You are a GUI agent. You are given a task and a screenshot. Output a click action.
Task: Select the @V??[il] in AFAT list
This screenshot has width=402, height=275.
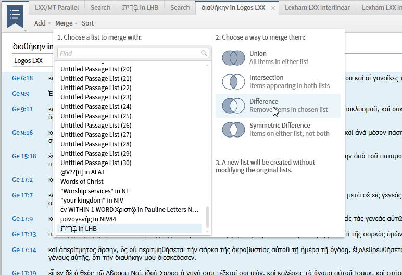tap(83, 172)
